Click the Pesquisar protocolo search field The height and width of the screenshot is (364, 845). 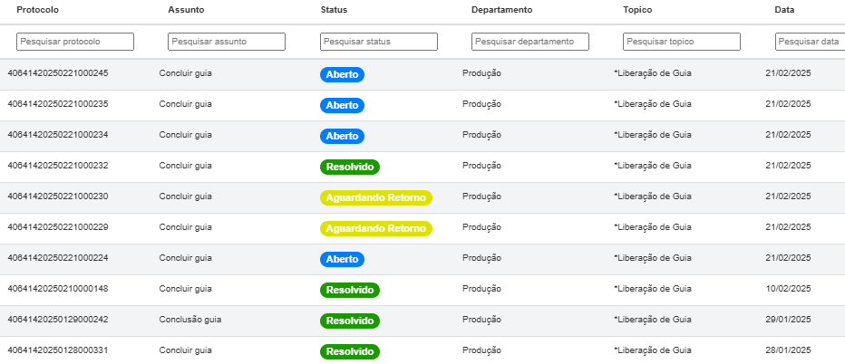[x=75, y=42]
